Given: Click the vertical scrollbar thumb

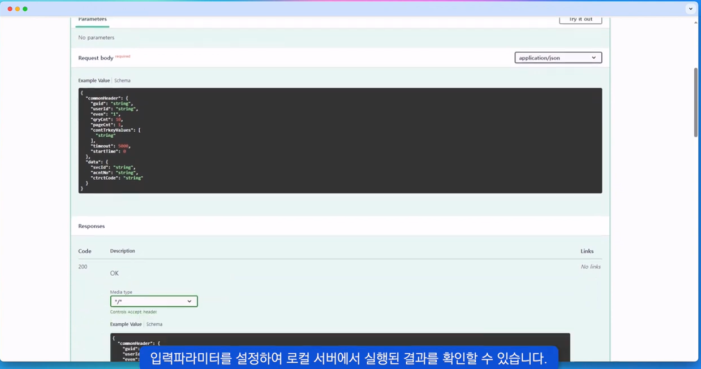Looking at the screenshot, I should click(695, 102).
